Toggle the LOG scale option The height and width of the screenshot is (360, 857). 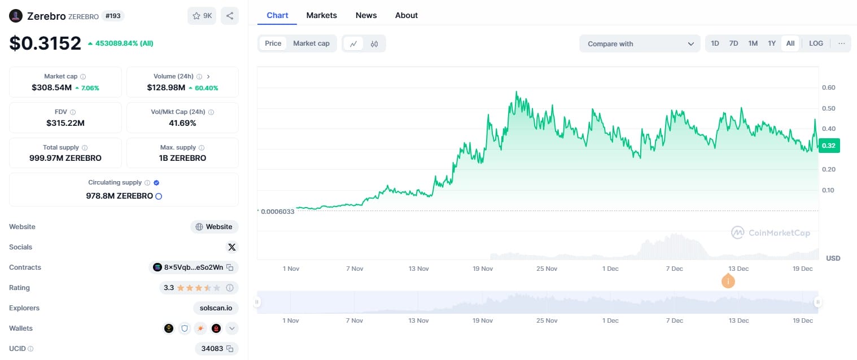(x=816, y=43)
